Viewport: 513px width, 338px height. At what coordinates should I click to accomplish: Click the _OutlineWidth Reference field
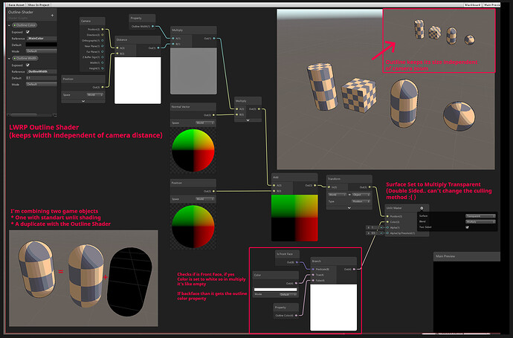pyautogui.click(x=42, y=71)
